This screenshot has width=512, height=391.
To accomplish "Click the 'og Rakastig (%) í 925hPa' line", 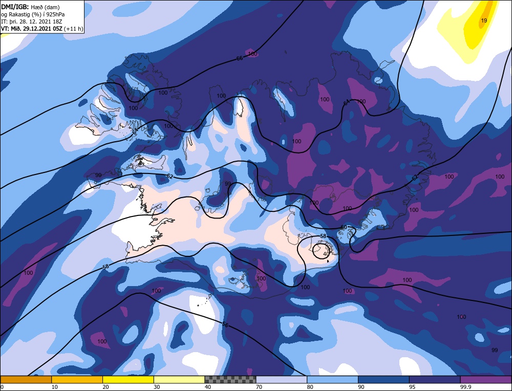I will (33, 14).
